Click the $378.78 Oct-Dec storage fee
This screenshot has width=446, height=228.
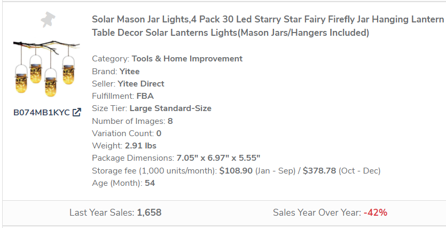(x=319, y=171)
